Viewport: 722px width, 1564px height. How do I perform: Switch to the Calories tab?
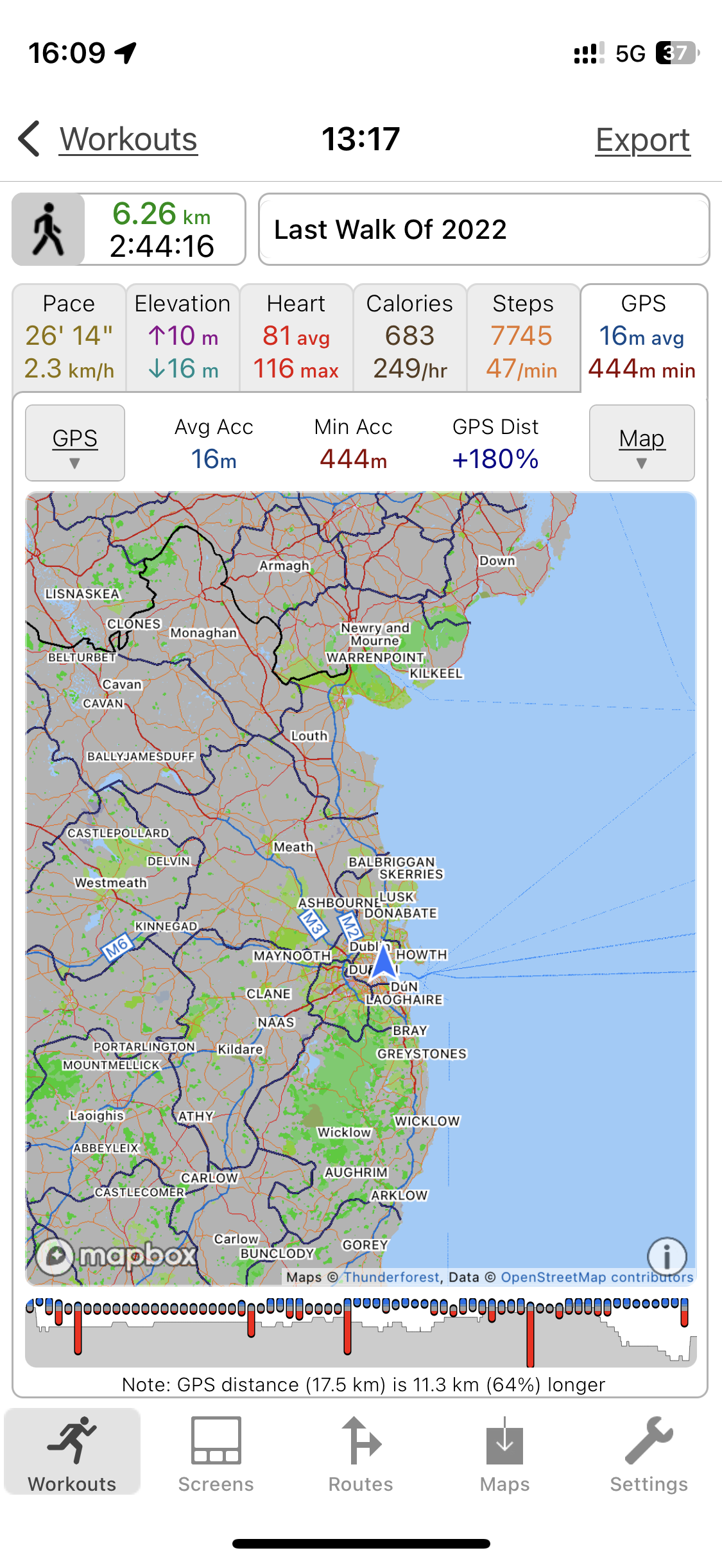[409, 337]
